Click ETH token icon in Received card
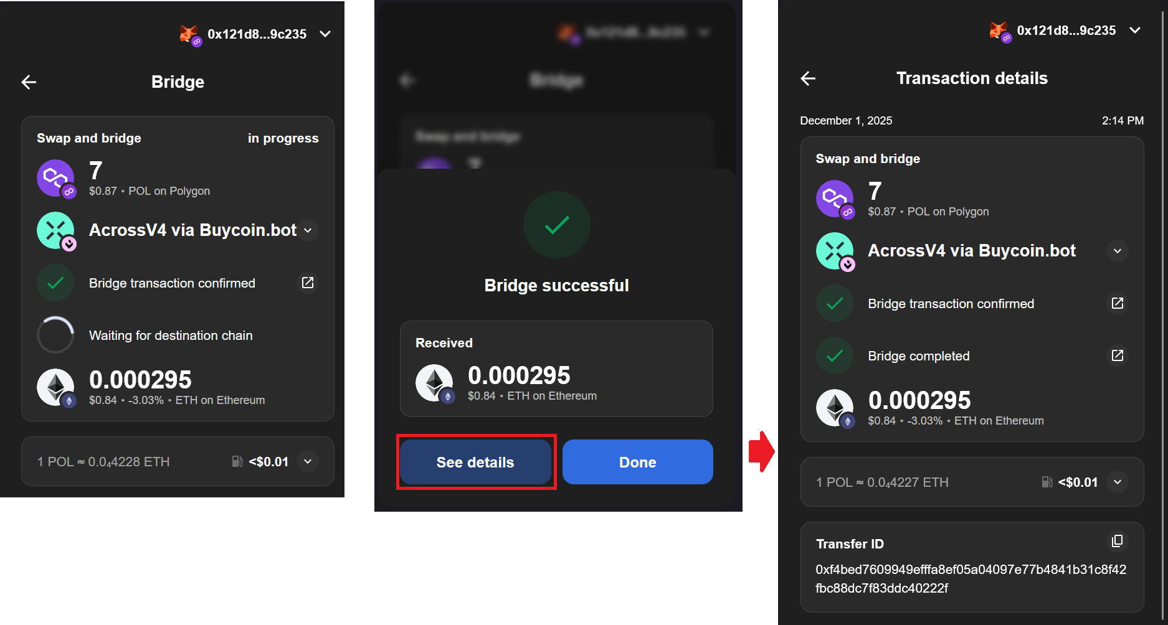This screenshot has width=1168, height=625. [434, 382]
